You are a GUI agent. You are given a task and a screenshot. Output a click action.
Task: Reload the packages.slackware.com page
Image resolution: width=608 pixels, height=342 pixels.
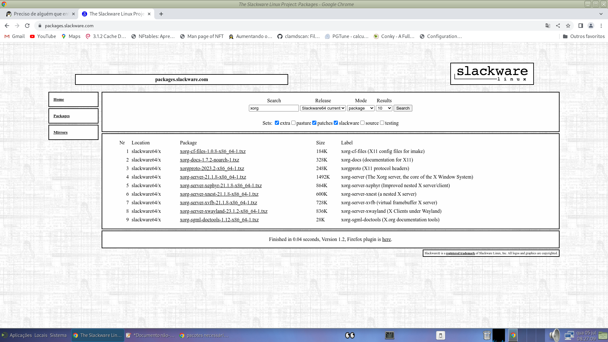click(x=27, y=26)
